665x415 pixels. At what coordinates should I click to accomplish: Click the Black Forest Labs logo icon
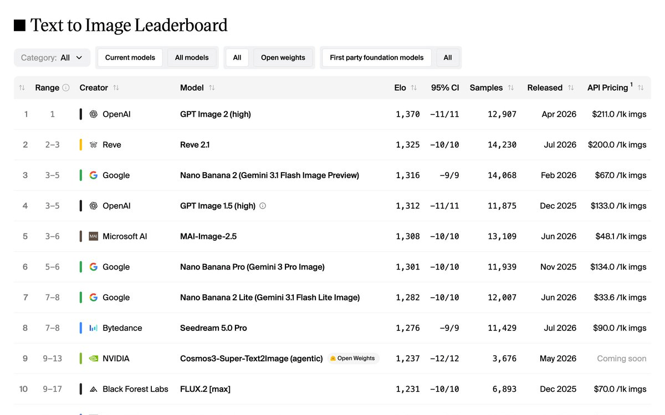93,389
